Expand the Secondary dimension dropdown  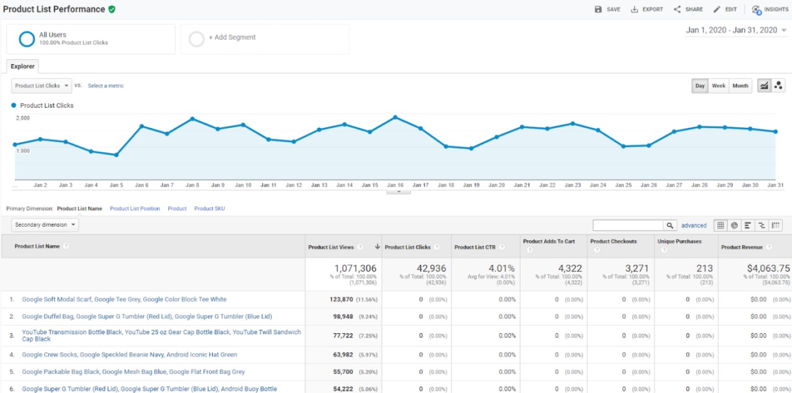coord(45,225)
